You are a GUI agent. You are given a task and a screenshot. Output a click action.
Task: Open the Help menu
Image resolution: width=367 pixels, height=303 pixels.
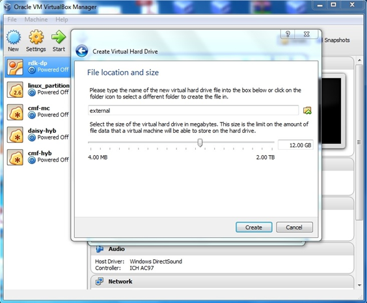coord(62,20)
